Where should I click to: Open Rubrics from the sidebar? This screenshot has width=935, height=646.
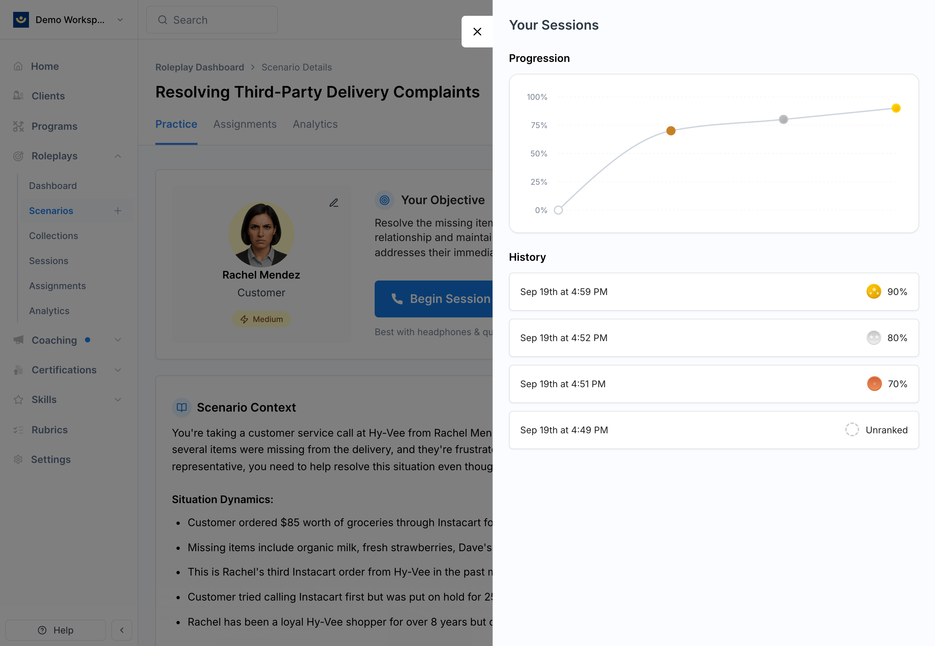tap(50, 430)
